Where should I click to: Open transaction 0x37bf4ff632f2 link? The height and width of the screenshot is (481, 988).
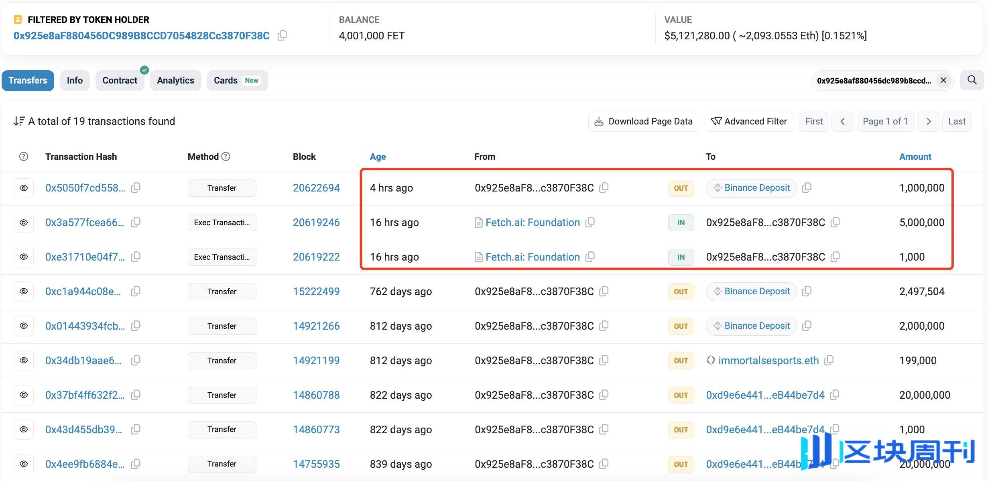[85, 395]
